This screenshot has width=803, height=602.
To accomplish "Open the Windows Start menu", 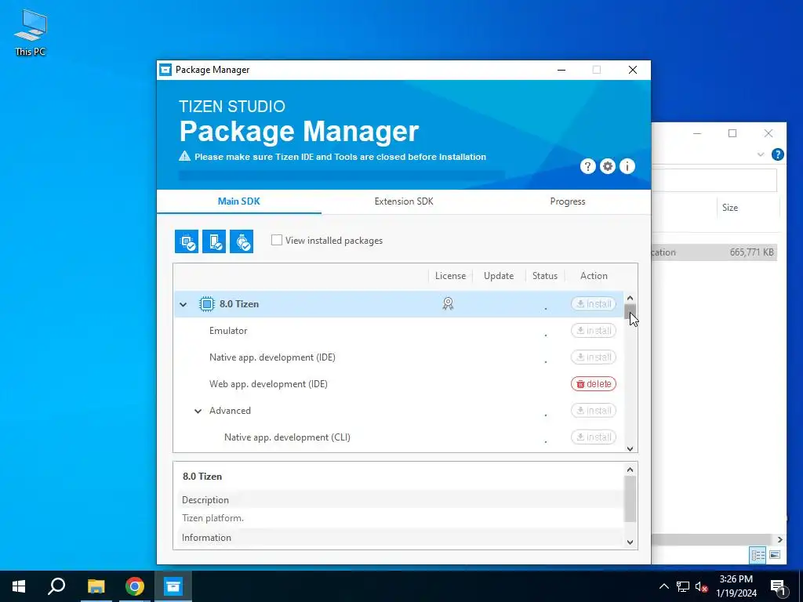I will pyautogui.click(x=19, y=586).
